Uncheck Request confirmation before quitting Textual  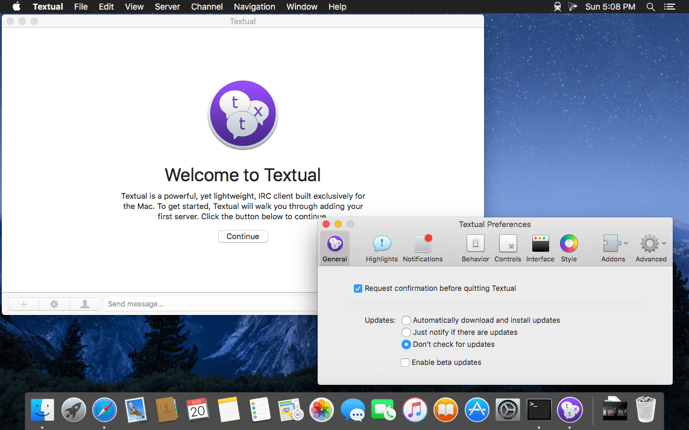click(x=357, y=288)
